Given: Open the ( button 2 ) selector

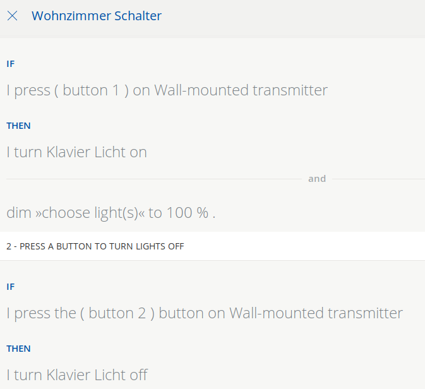Looking at the screenshot, I should (117, 313).
